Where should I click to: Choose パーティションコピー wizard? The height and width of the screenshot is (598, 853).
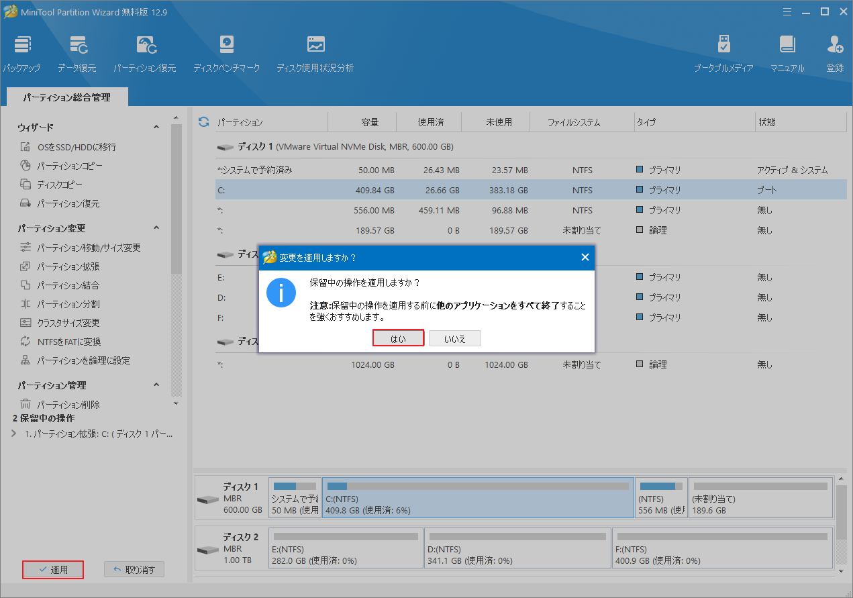coord(61,166)
